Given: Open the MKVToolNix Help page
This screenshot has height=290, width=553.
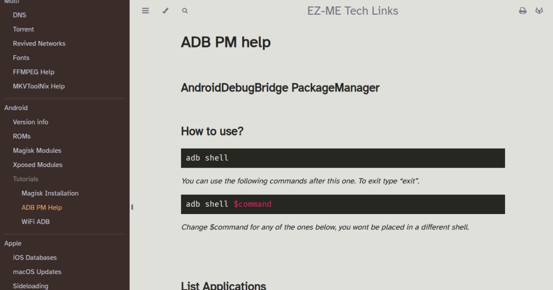Looking at the screenshot, I should click(x=39, y=86).
